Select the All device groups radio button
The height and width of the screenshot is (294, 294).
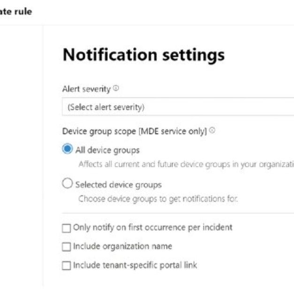(x=68, y=150)
